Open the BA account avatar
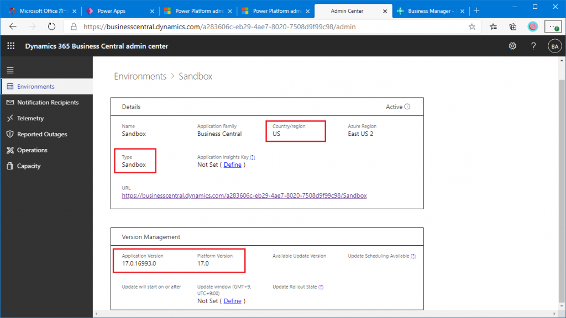This screenshot has height=318, width=566. click(x=555, y=46)
